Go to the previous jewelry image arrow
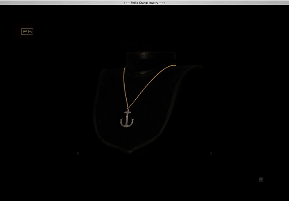 tap(78, 153)
